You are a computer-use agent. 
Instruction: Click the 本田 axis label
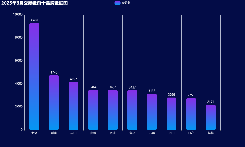pos(171,133)
